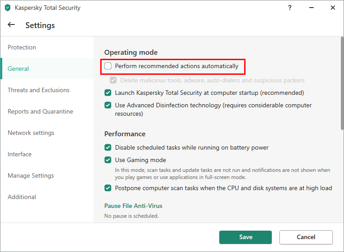The width and height of the screenshot is (344, 252).
Task: Toggle the Use Gaming mode checkbox
Action: 108,160
